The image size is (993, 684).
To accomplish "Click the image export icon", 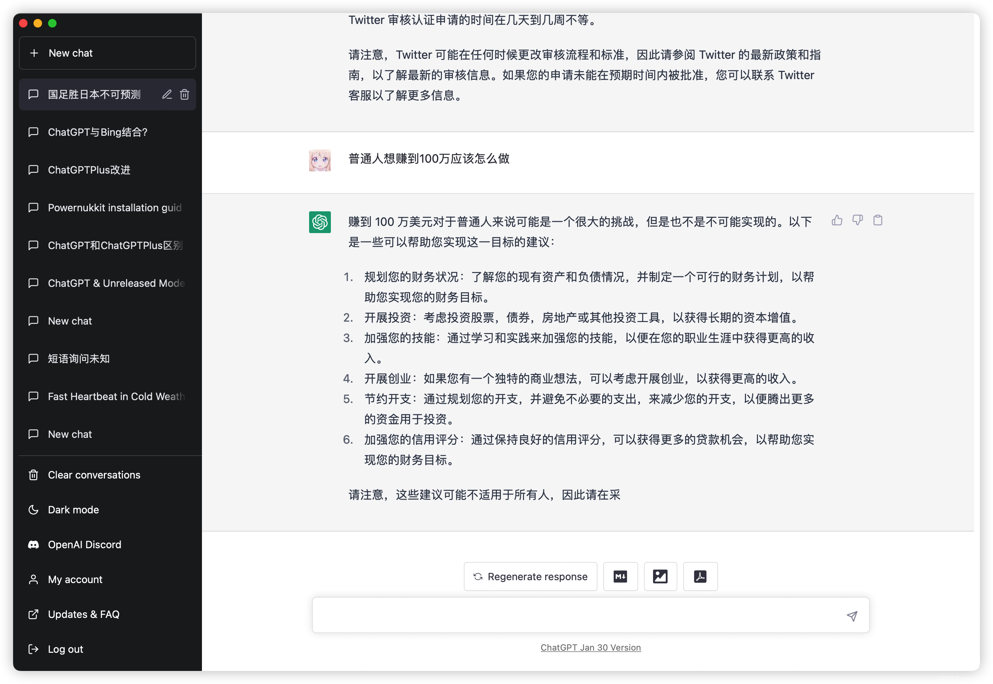I will pyautogui.click(x=660, y=576).
